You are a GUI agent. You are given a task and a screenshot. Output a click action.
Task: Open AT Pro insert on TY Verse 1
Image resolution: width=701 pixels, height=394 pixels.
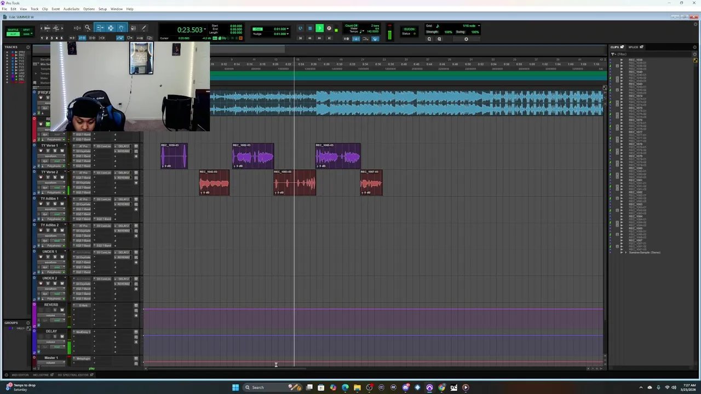pyautogui.click(x=83, y=146)
